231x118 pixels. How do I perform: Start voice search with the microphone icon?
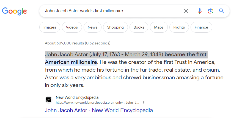(200, 11)
